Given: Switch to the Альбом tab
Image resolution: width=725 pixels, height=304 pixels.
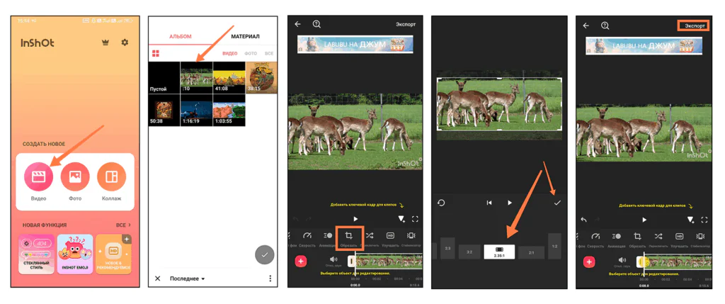Looking at the screenshot, I should (180, 36).
